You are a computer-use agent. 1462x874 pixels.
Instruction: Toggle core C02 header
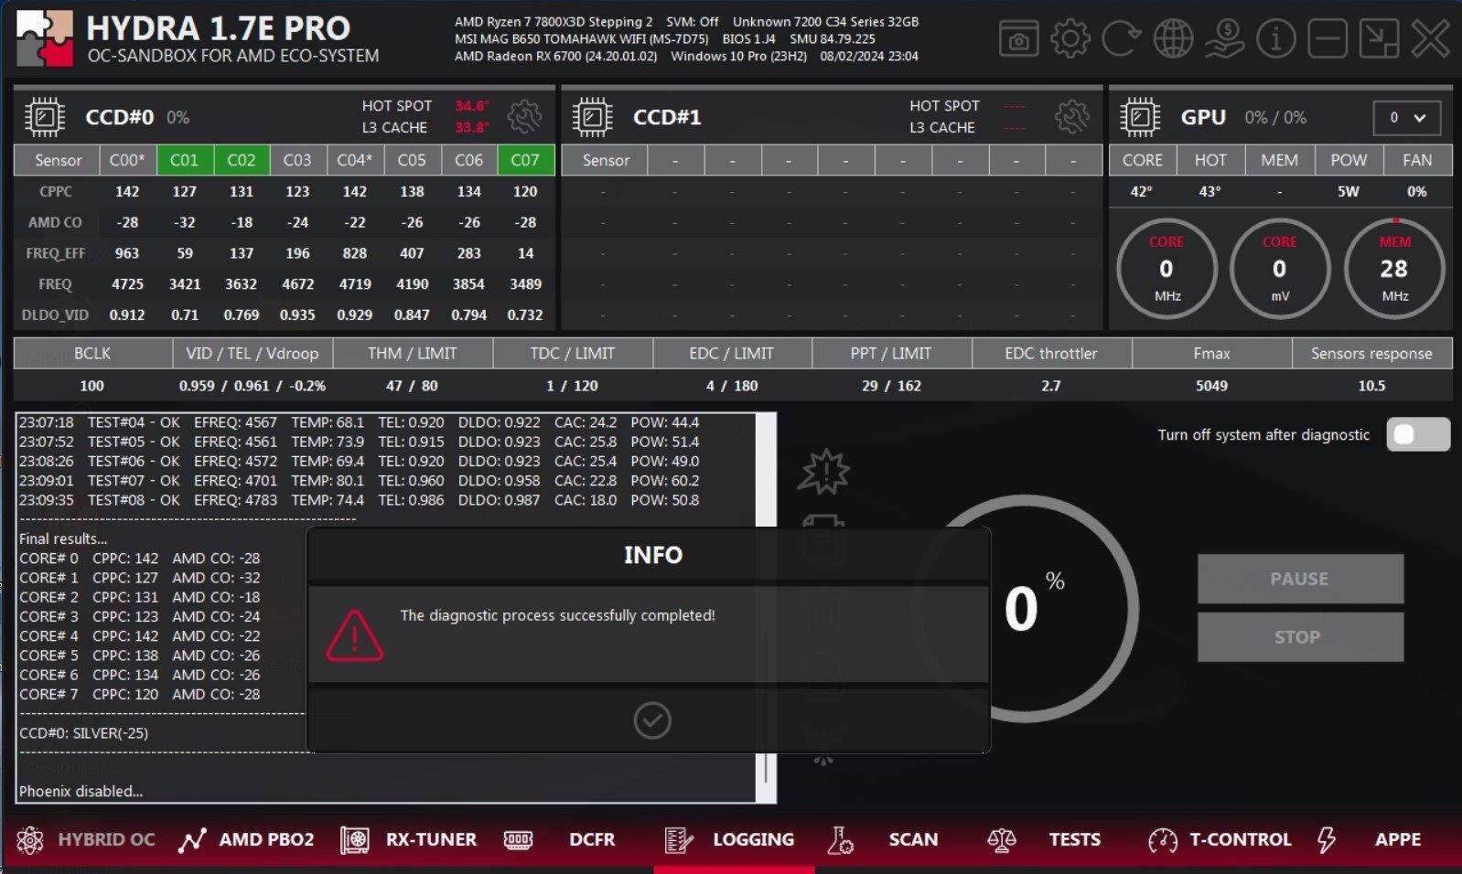click(x=242, y=160)
